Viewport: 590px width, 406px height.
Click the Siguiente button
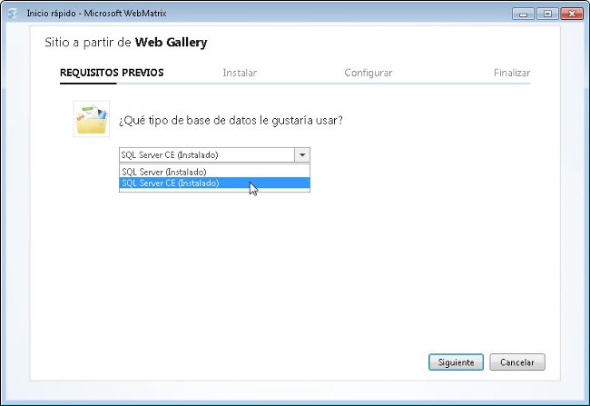456,362
